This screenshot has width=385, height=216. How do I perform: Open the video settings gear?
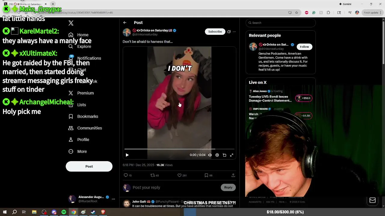217,155
